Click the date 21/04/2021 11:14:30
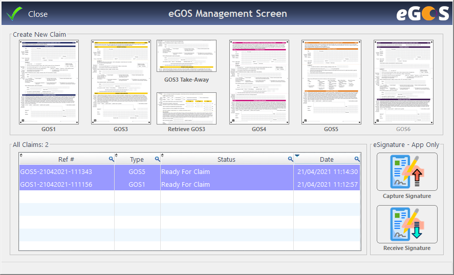The height and width of the screenshot is (275, 454). pyautogui.click(x=328, y=172)
